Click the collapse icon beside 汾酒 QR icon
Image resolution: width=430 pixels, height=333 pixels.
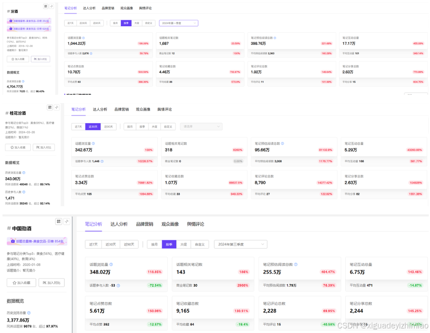[x=52, y=6]
